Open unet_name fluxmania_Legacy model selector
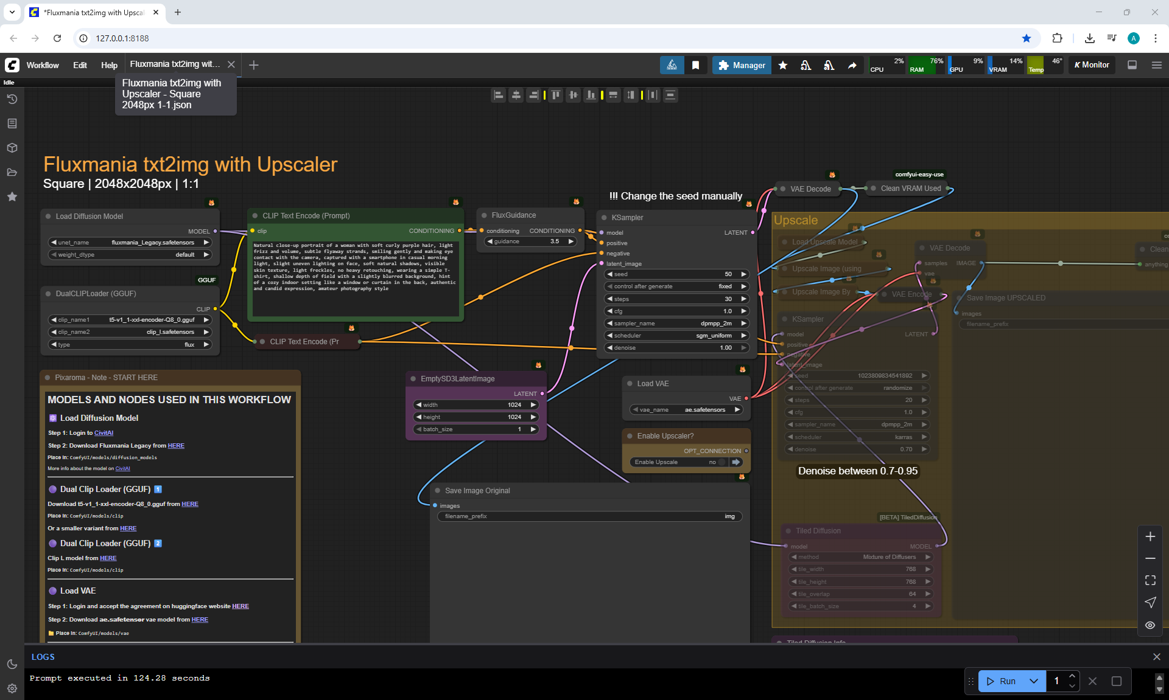Screen dimensions: 1169x700 coord(130,242)
